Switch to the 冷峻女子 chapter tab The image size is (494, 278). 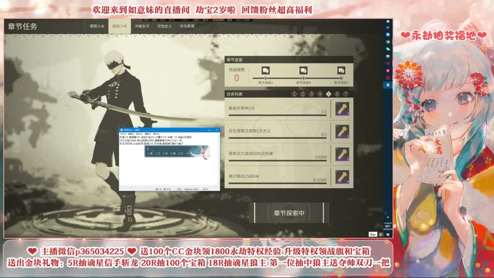point(142,26)
